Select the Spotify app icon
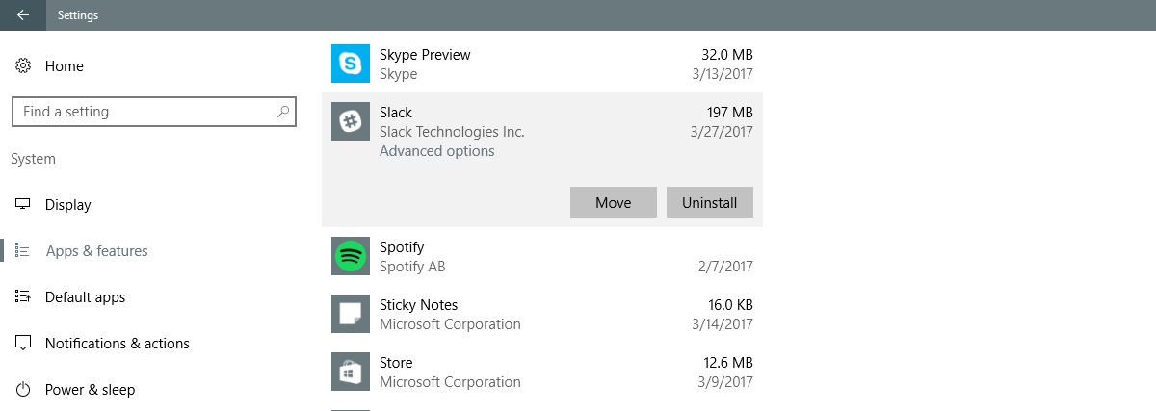Screen dimensions: 1156x411 [351, 257]
